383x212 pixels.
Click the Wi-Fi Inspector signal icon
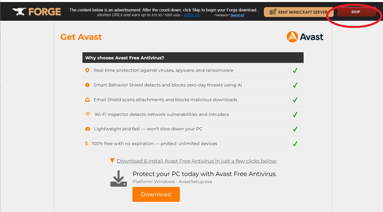pos(88,114)
